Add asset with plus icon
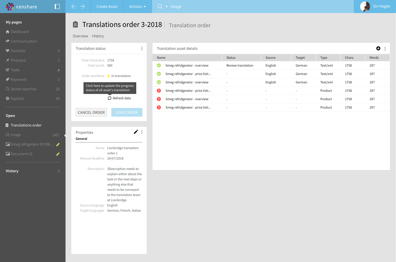 [378, 48]
